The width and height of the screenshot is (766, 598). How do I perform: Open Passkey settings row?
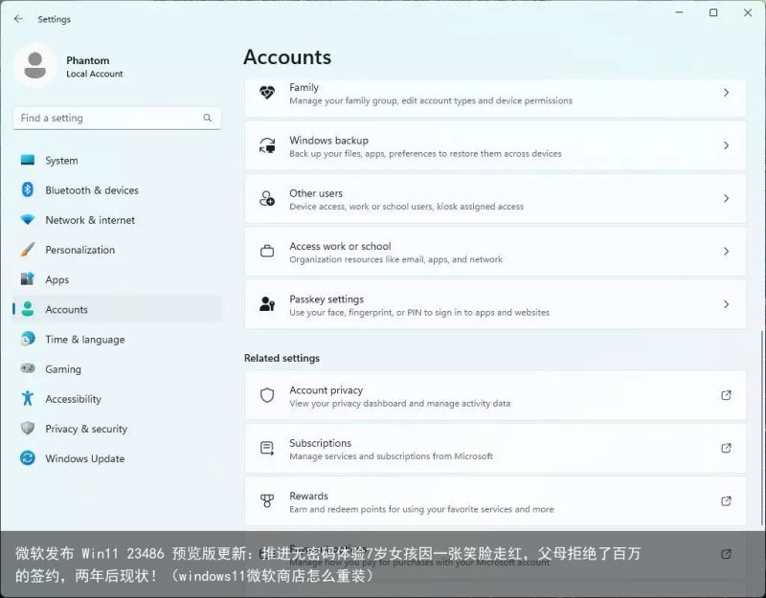[495, 304]
